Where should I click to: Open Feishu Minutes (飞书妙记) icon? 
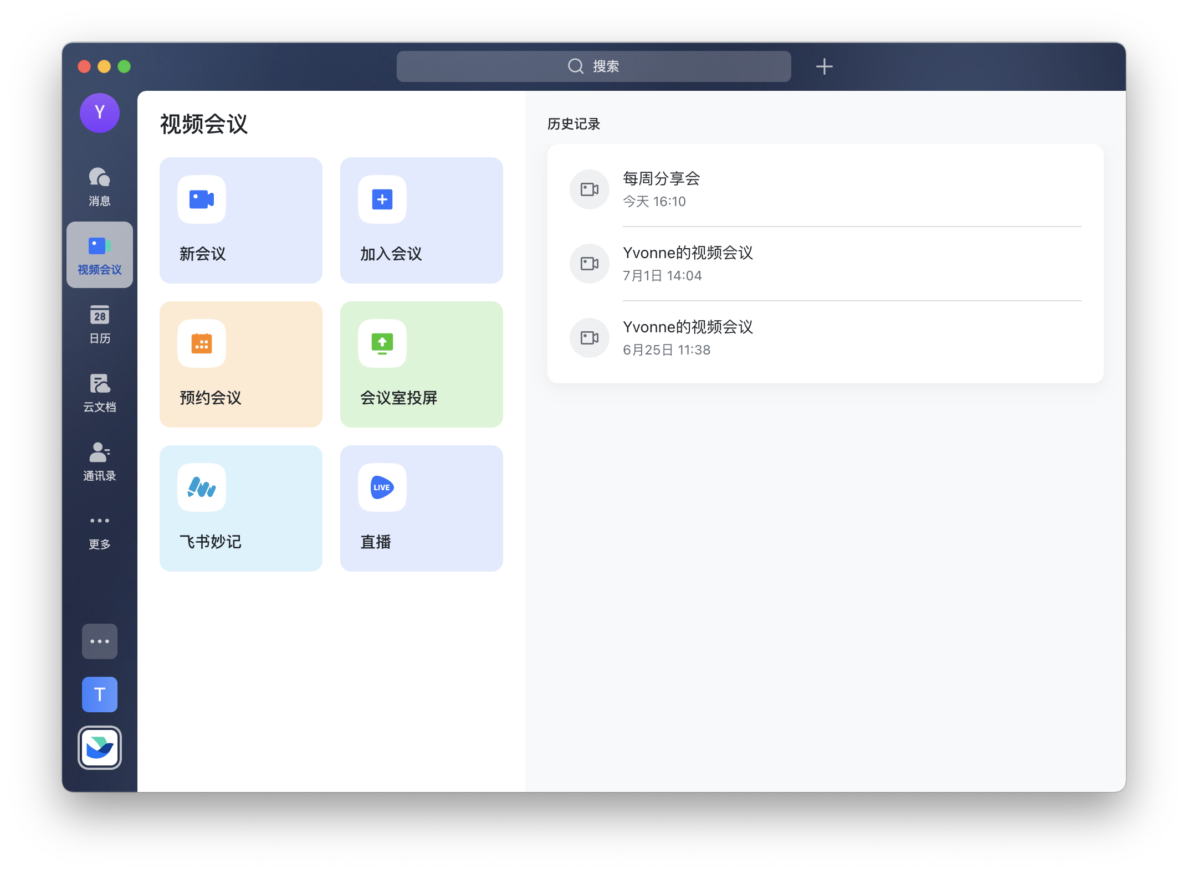pos(202,487)
